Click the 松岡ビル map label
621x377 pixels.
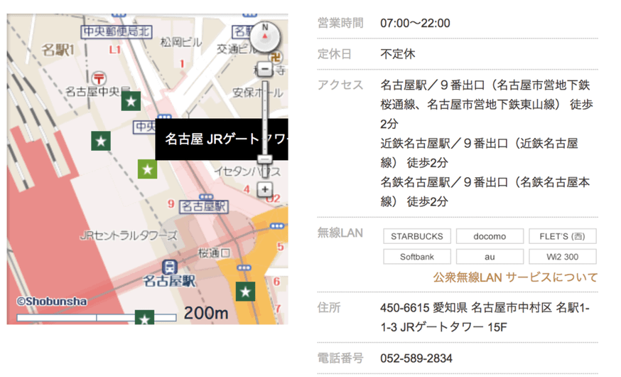pyautogui.click(x=180, y=42)
